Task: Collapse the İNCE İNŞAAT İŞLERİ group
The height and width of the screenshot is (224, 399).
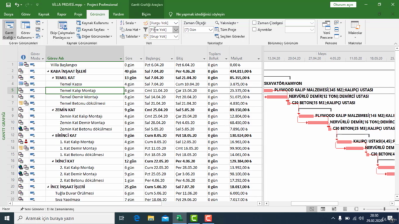Action: tap(48, 187)
